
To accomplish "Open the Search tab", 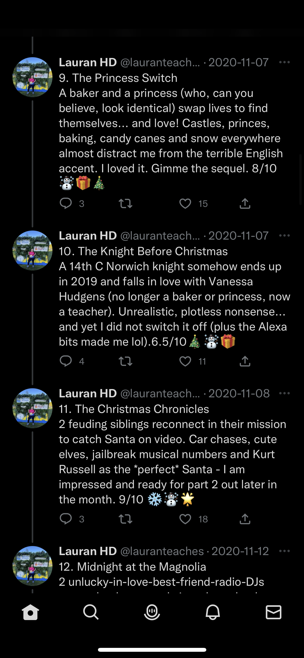I will coord(91,612).
